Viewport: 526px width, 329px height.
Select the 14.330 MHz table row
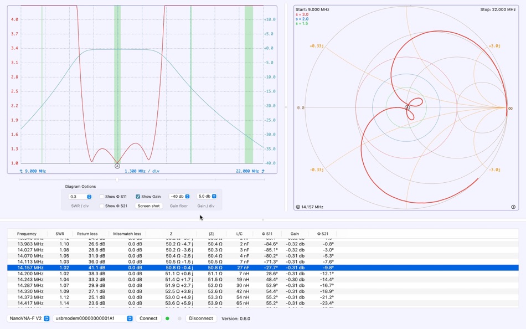[x=262, y=291]
